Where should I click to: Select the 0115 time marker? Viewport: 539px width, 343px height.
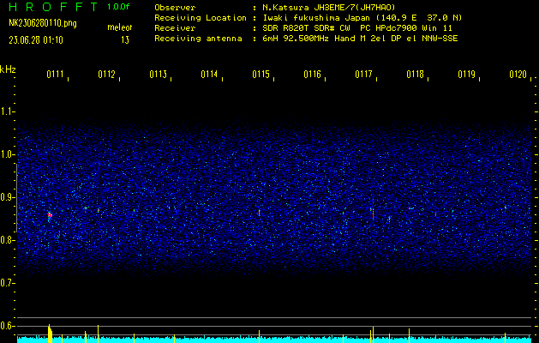coord(261,74)
